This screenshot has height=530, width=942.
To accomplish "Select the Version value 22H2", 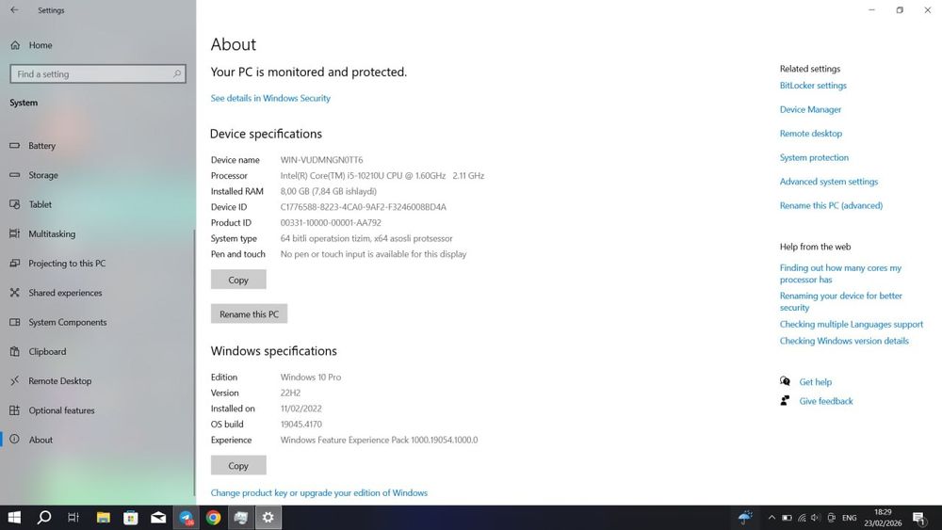I will tap(290, 393).
